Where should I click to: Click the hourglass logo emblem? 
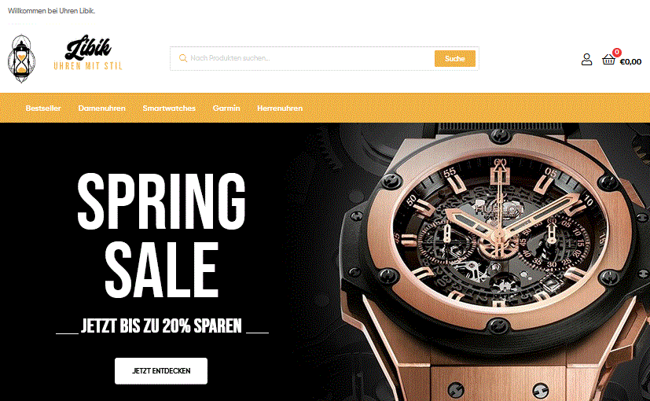pyautogui.click(x=21, y=59)
